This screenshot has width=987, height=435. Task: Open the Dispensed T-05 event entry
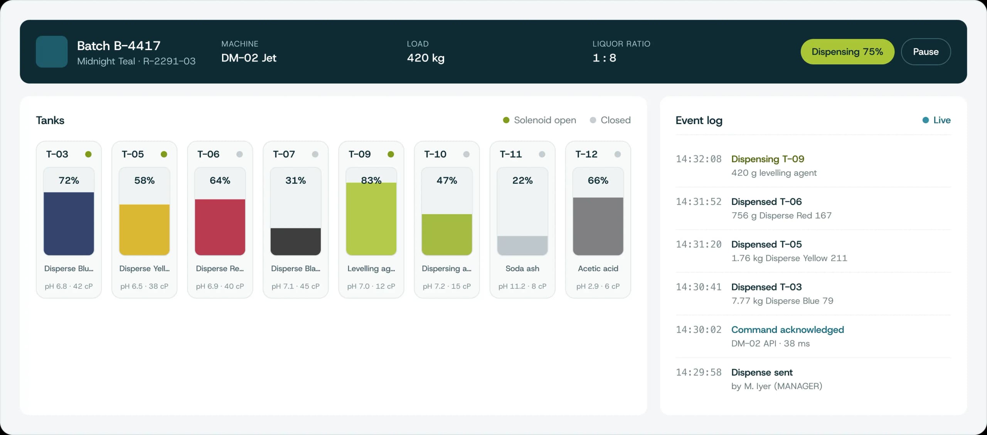pos(813,251)
